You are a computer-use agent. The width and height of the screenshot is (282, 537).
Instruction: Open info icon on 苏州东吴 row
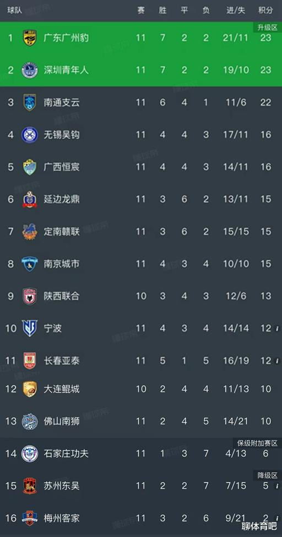[x=277, y=486]
